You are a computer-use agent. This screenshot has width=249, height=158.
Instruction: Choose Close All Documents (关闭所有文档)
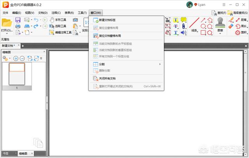[126, 78]
